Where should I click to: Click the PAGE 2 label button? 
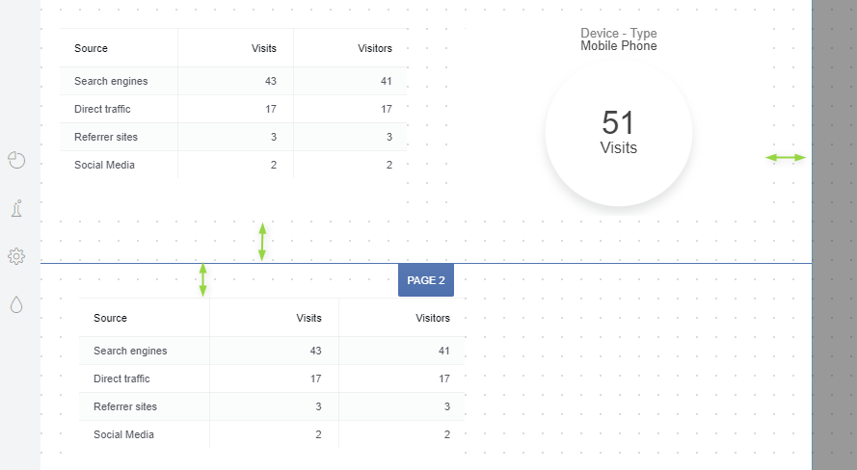click(x=425, y=280)
